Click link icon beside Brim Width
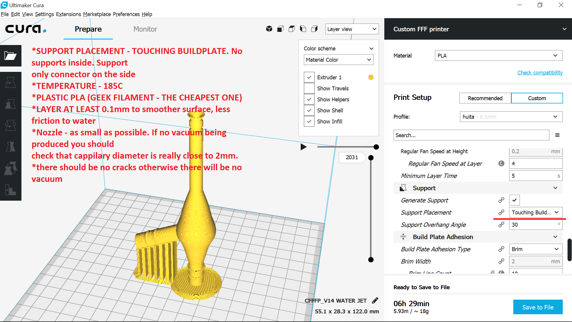 coord(501,261)
